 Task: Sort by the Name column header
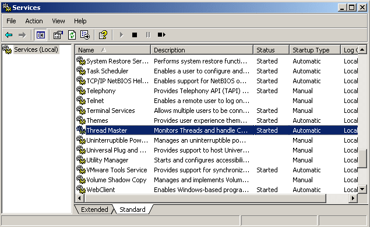coord(113,50)
